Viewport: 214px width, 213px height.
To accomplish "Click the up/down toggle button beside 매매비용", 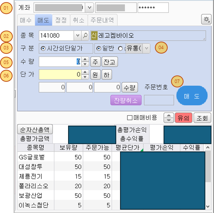I will pyautogui.click(x=169, y=118).
